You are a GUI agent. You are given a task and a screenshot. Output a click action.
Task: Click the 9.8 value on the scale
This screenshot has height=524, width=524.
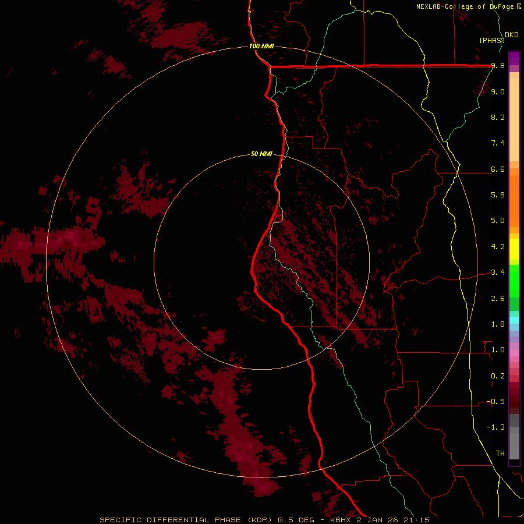(x=498, y=66)
